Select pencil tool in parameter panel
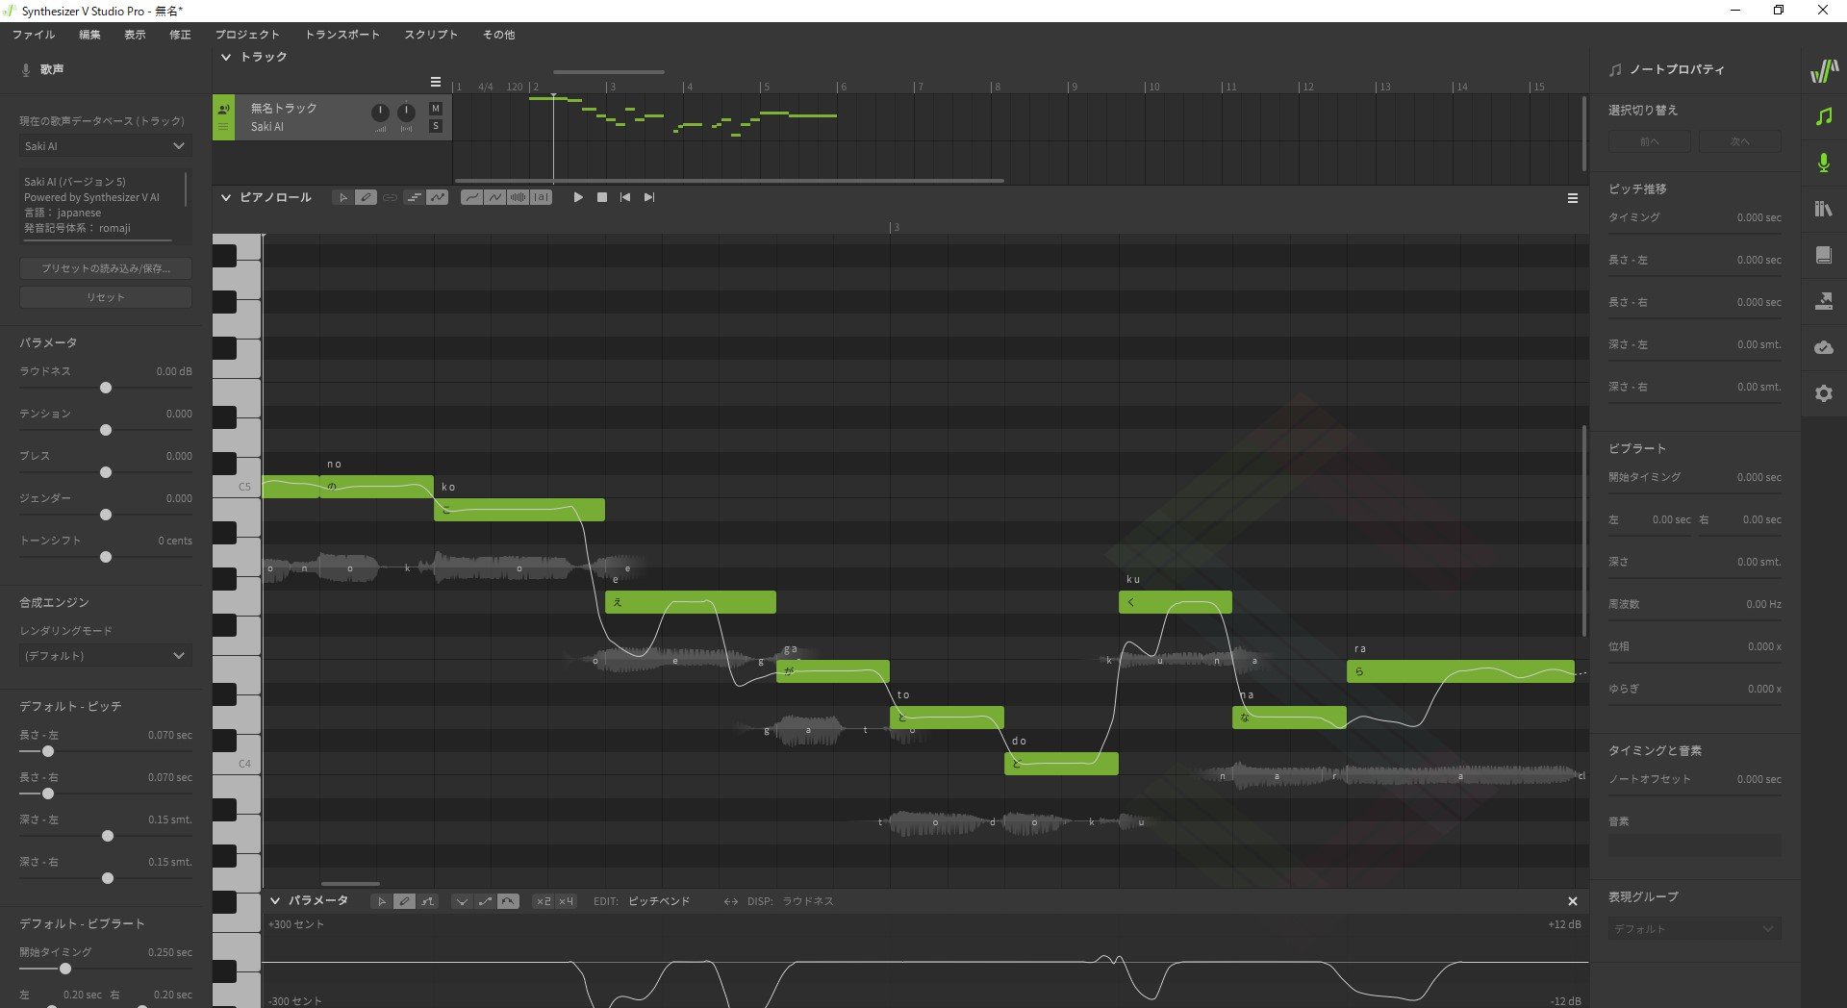The height and width of the screenshot is (1008, 1847). 404,901
